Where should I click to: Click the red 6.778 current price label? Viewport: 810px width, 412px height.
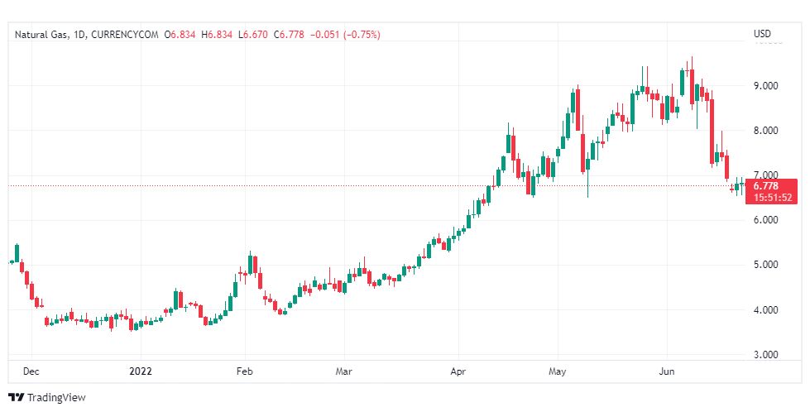coord(765,186)
